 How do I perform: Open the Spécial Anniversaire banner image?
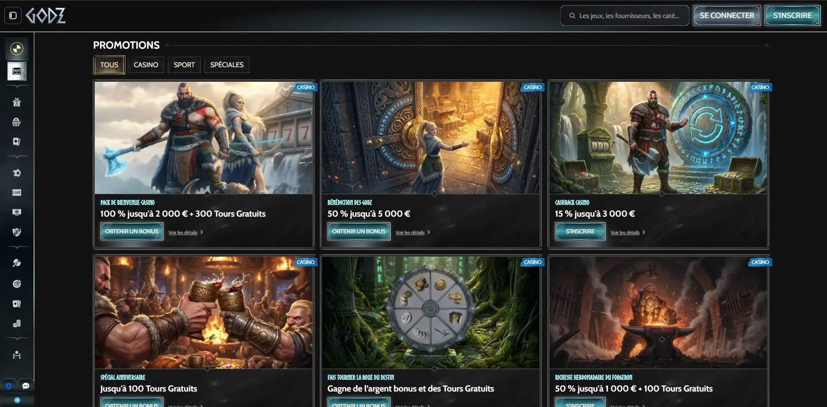click(x=204, y=313)
